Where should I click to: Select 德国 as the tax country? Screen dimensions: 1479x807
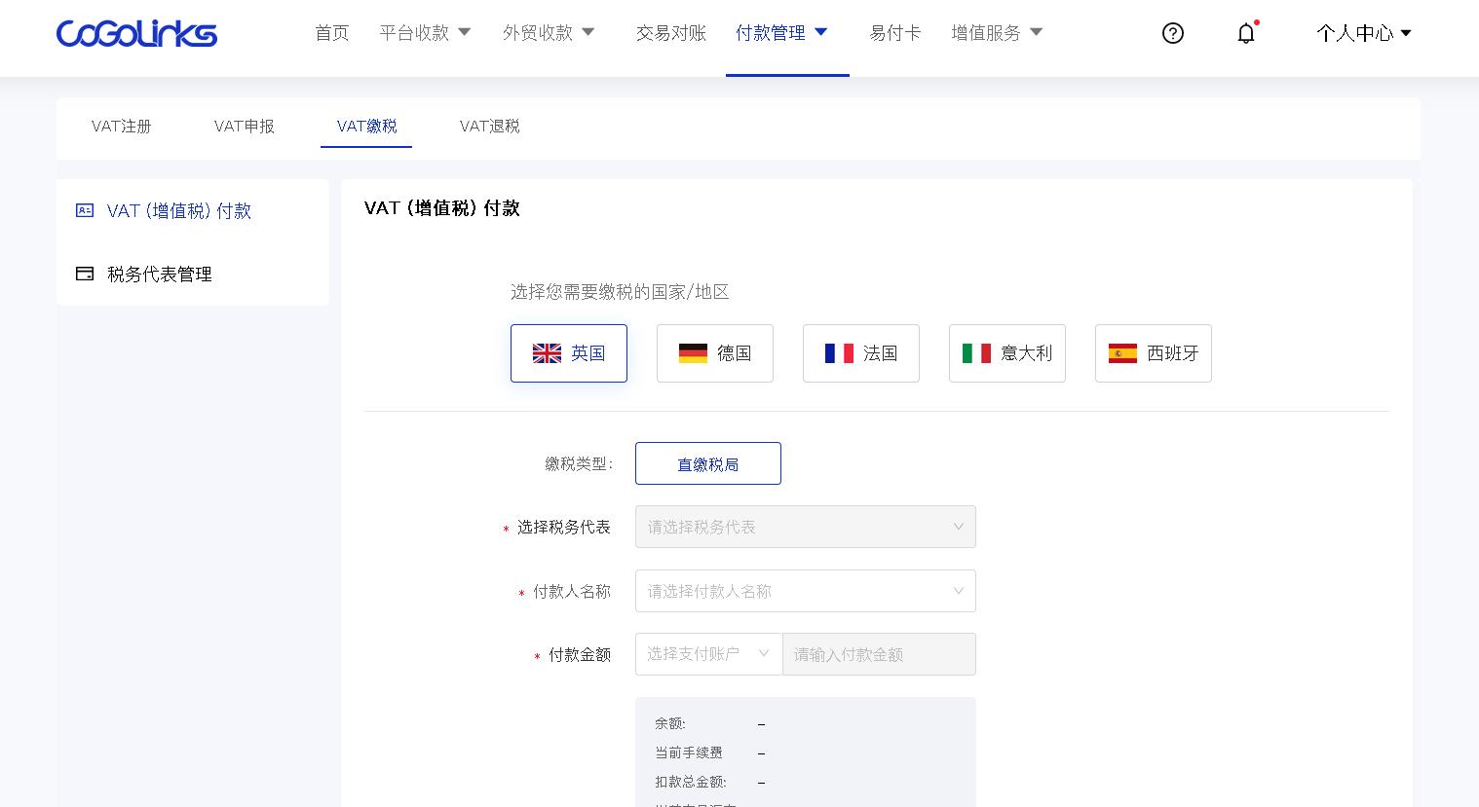click(x=715, y=353)
